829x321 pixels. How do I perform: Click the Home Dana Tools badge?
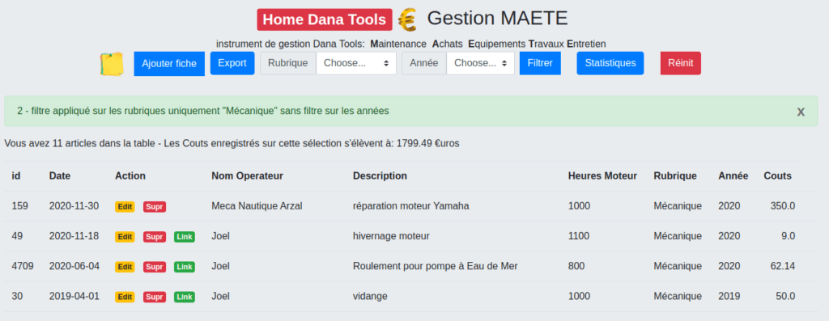tap(325, 19)
